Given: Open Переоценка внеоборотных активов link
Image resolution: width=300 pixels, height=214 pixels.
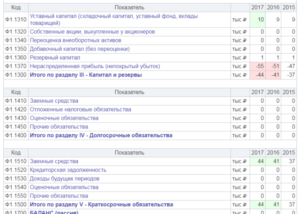Looking at the screenshot, I should (75, 40).
